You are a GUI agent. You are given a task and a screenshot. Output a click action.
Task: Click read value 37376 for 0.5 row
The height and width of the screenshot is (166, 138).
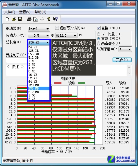click(125, 88)
